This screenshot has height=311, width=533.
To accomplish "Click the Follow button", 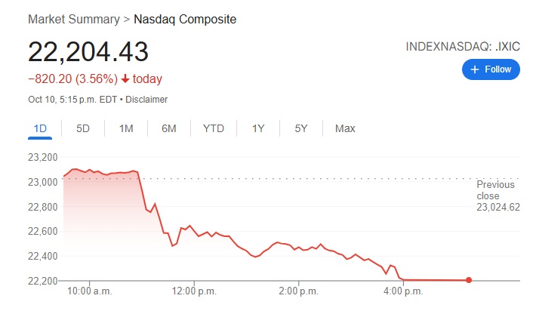I will [x=491, y=69].
